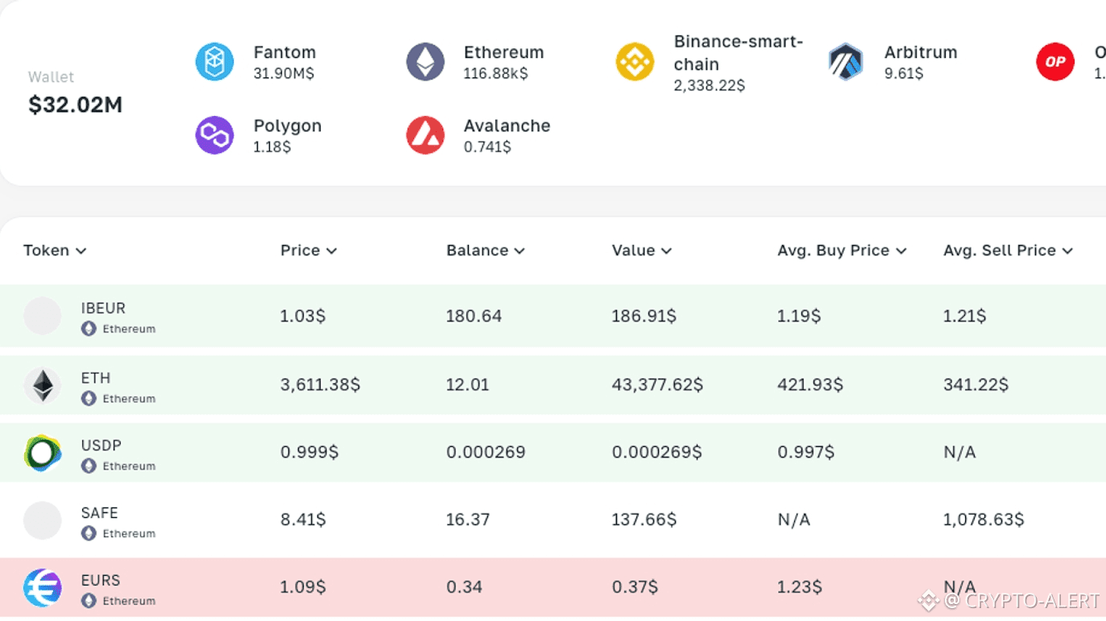
Task: Click the ETH token diamond icon
Action: pos(43,386)
